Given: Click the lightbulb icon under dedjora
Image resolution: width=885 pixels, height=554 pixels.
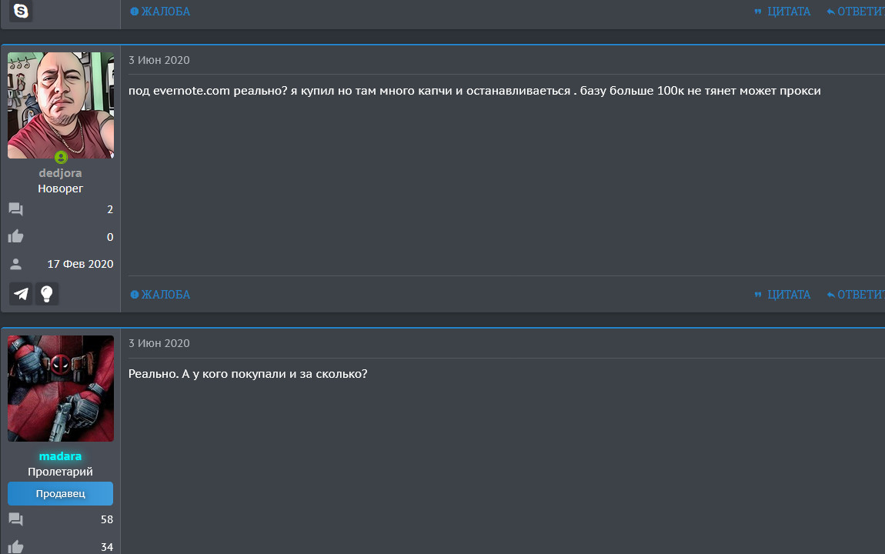Looking at the screenshot, I should [x=47, y=293].
